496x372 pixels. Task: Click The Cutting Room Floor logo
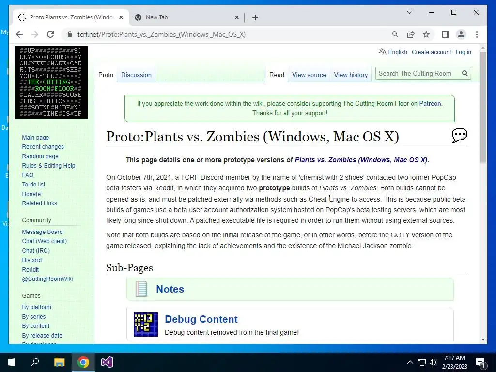(x=51, y=82)
